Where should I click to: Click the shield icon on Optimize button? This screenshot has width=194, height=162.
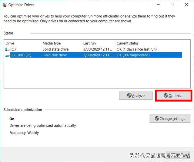pos(166,95)
